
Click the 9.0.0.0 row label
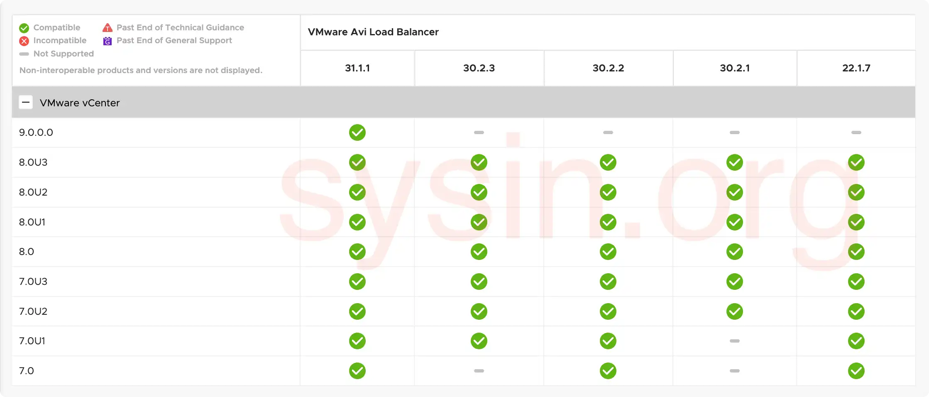[x=36, y=132]
